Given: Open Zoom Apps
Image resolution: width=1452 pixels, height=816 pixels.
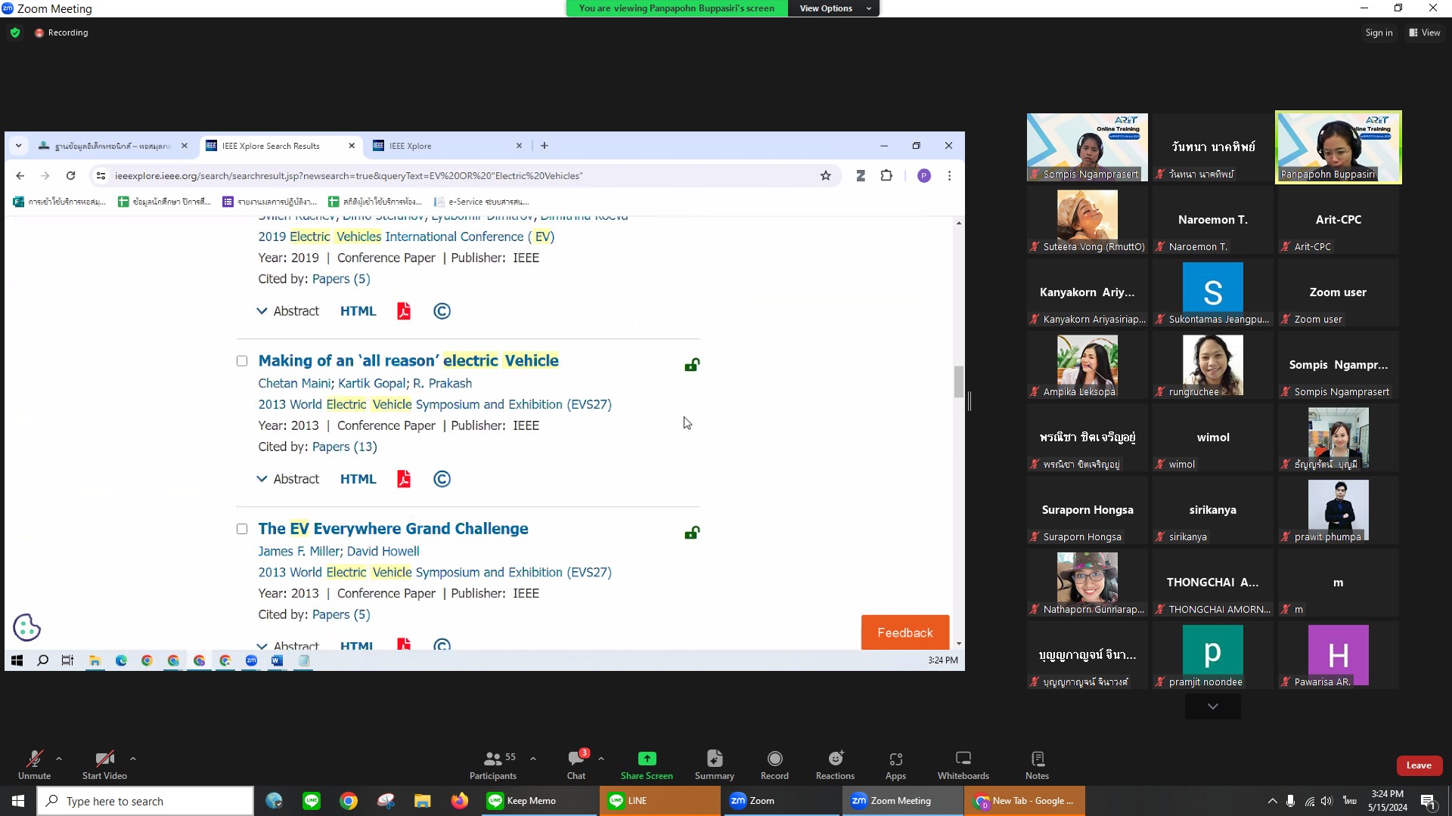Looking at the screenshot, I should coord(895,765).
